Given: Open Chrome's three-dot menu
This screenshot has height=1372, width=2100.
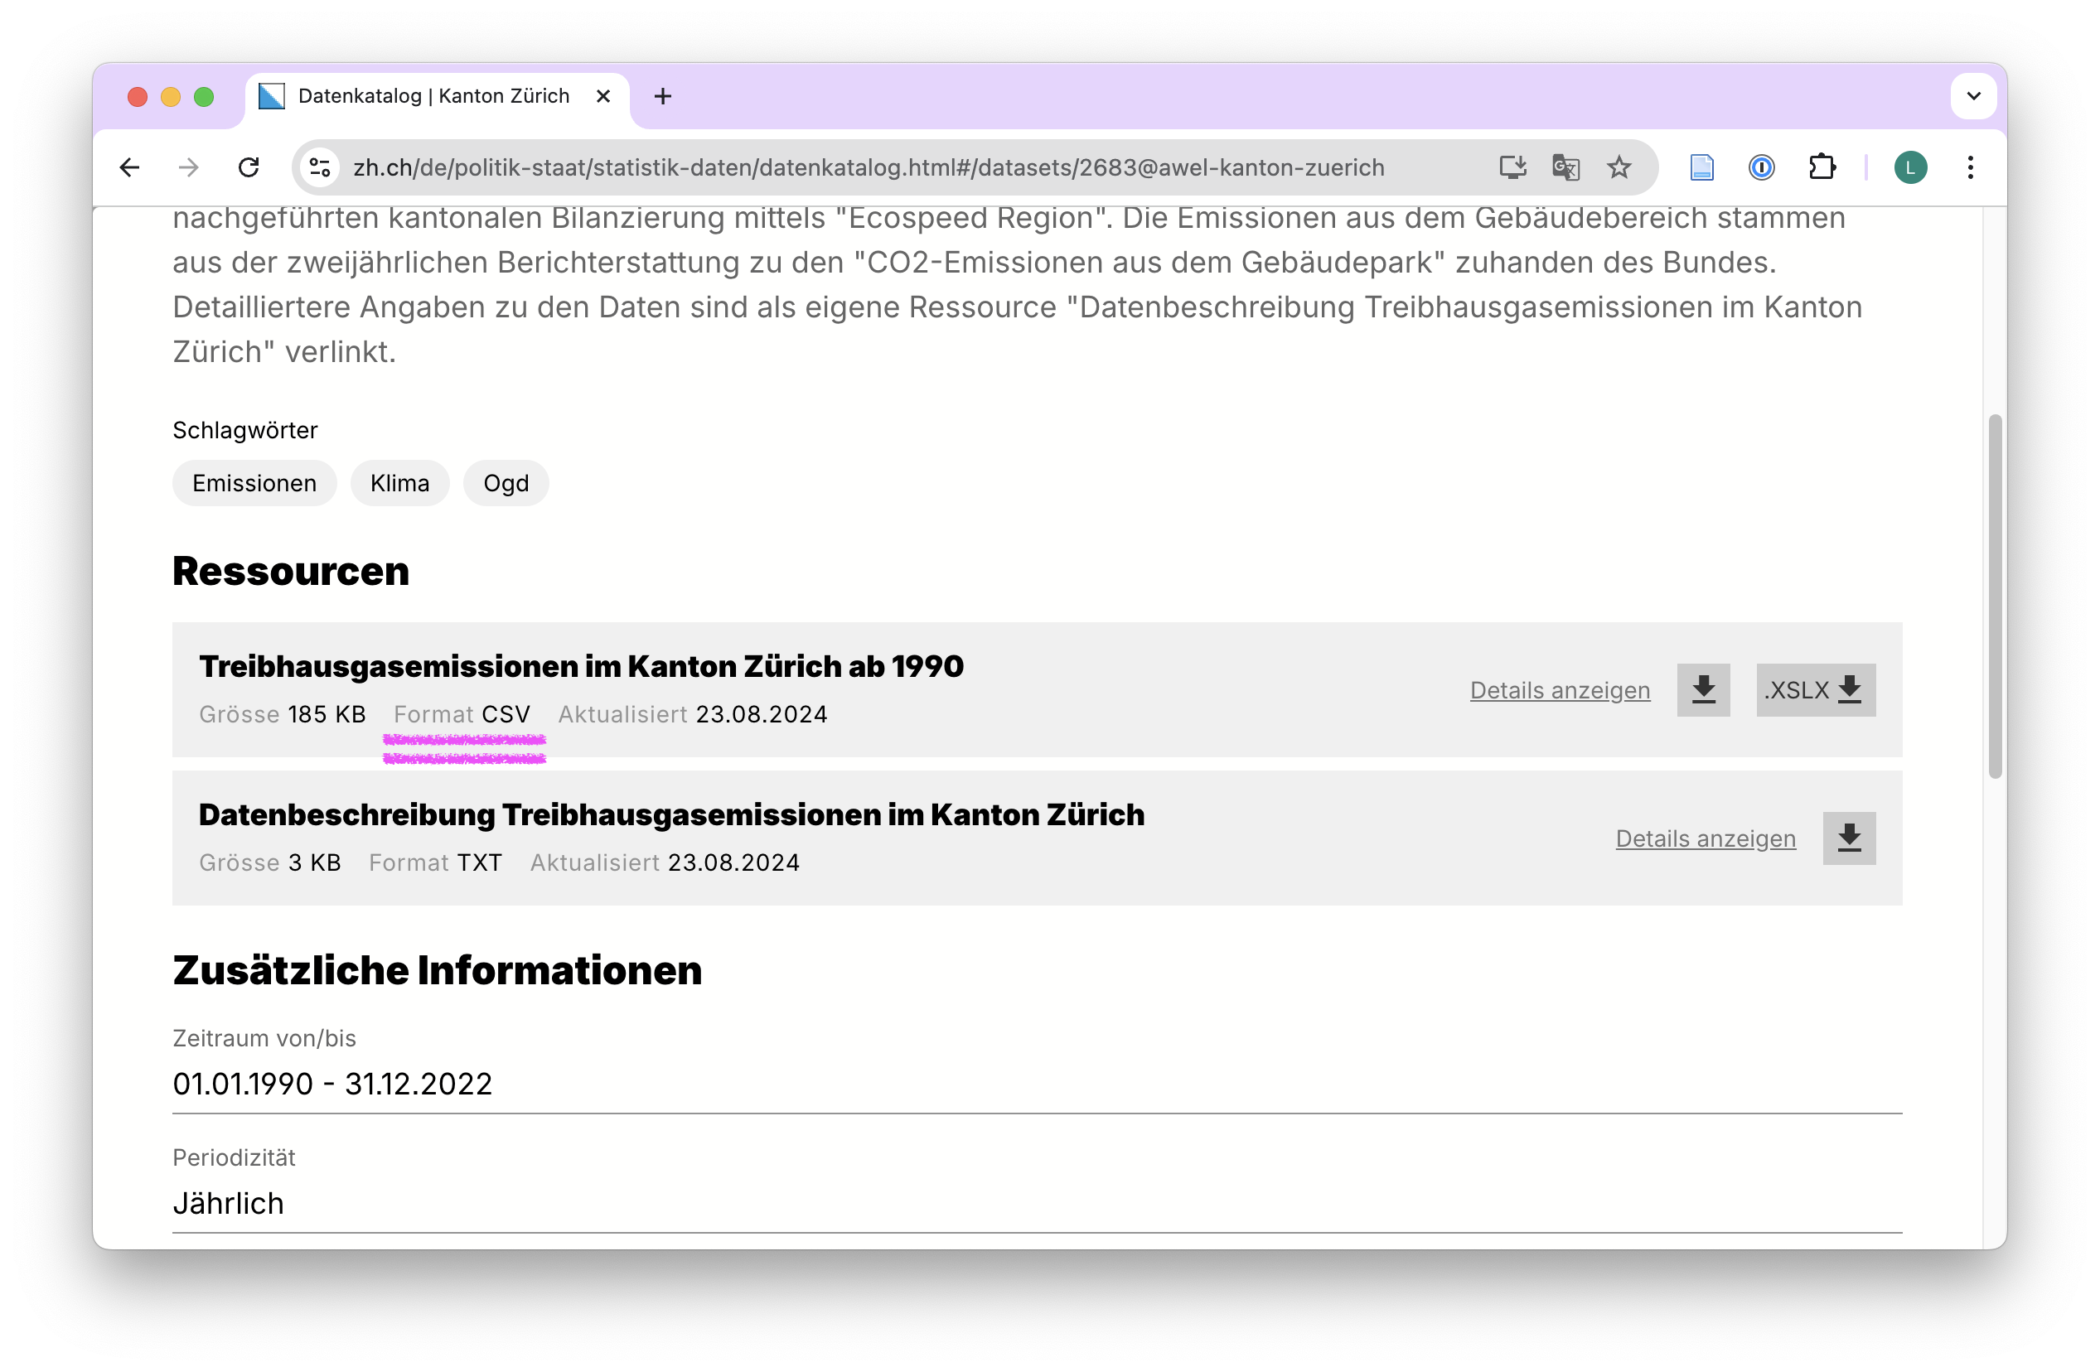Looking at the screenshot, I should click(1970, 167).
